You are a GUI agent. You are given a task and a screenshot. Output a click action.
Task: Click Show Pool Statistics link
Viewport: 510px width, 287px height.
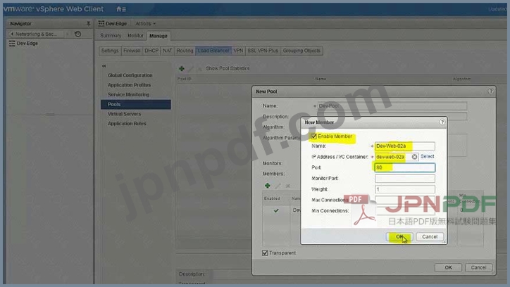click(x=228, y=68)
